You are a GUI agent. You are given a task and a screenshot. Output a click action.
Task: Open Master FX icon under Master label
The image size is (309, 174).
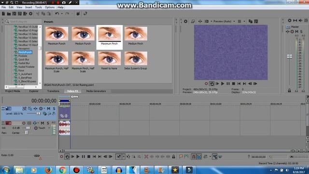coord(288,31)
